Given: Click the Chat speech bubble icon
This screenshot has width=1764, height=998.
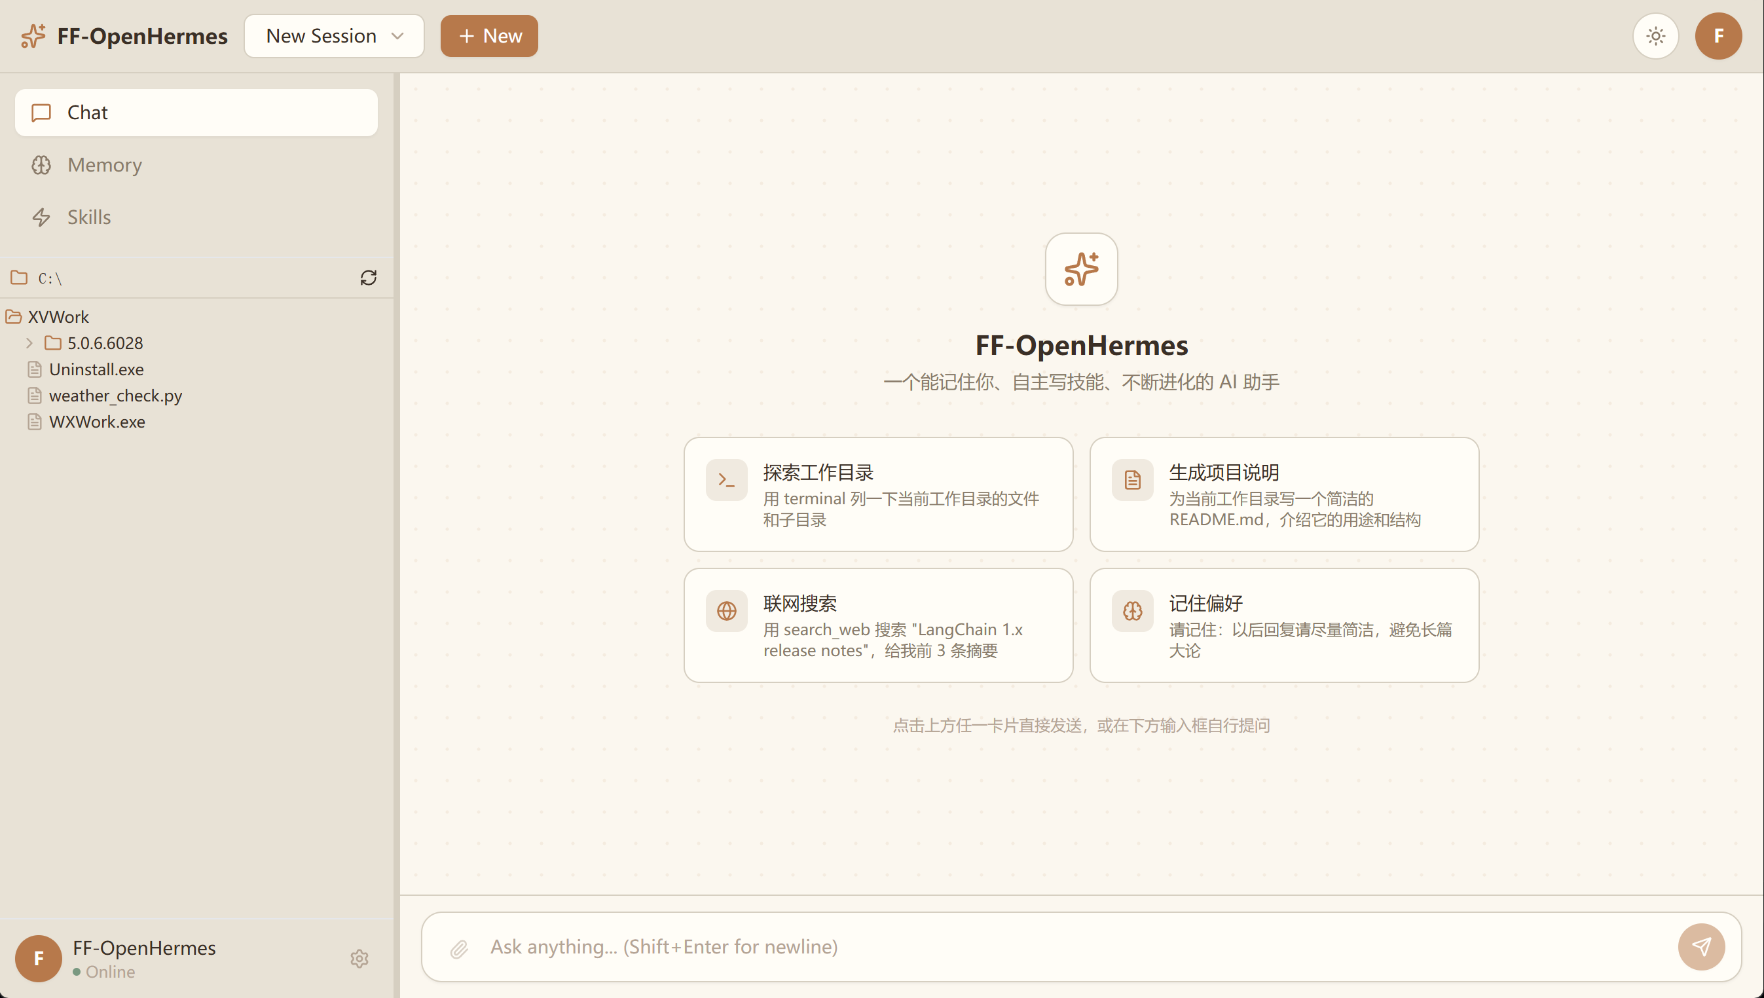Looking at the screenshot, I should tap(41, 113).
